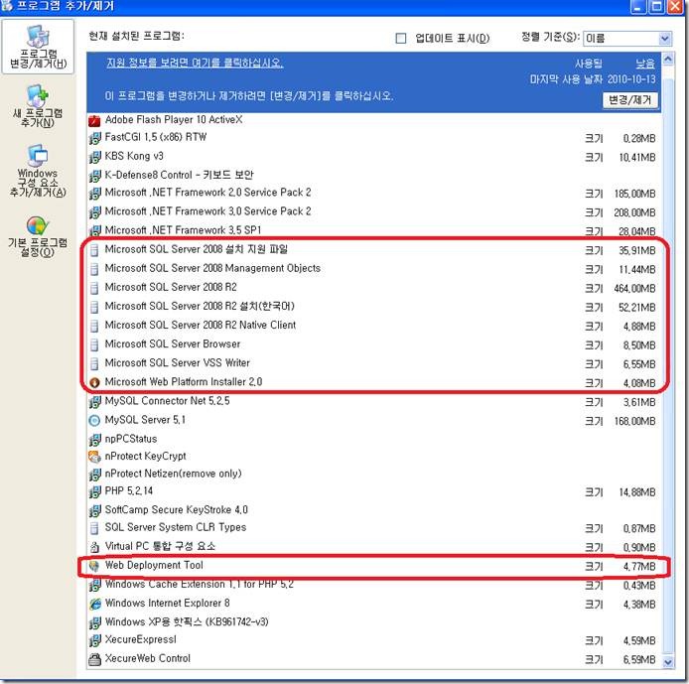Select npPCStatus in the program list
The image size is (689, 684).
coord(374,439)
